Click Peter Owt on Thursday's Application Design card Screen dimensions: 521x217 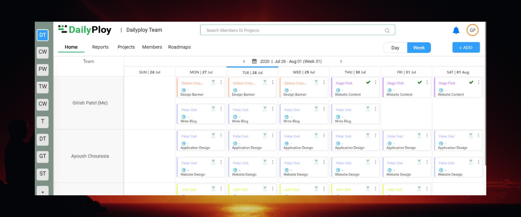tap(343, 136)
